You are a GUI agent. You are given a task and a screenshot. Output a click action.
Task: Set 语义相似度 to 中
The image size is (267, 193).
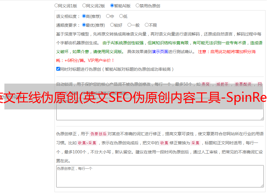coord(108,16)
